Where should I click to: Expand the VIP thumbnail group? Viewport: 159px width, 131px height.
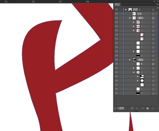(134, 22)
